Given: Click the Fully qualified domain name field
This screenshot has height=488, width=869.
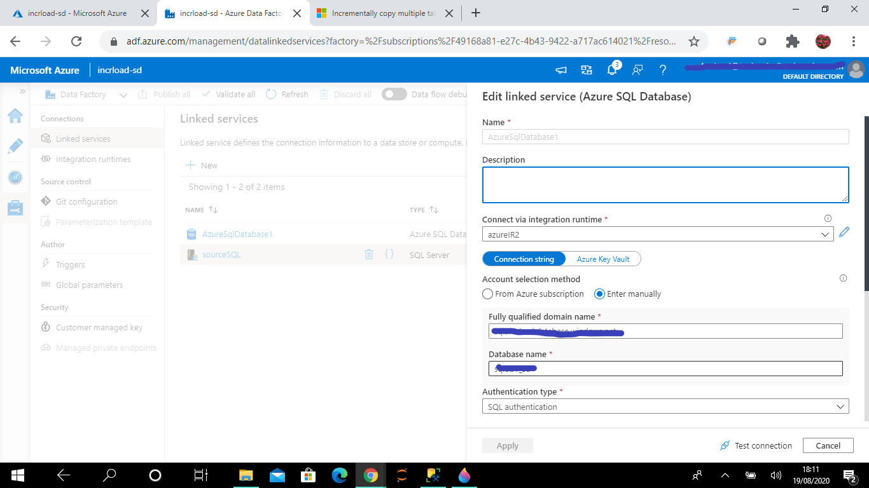Looking at the screenshot, I should tap(665, 331).
